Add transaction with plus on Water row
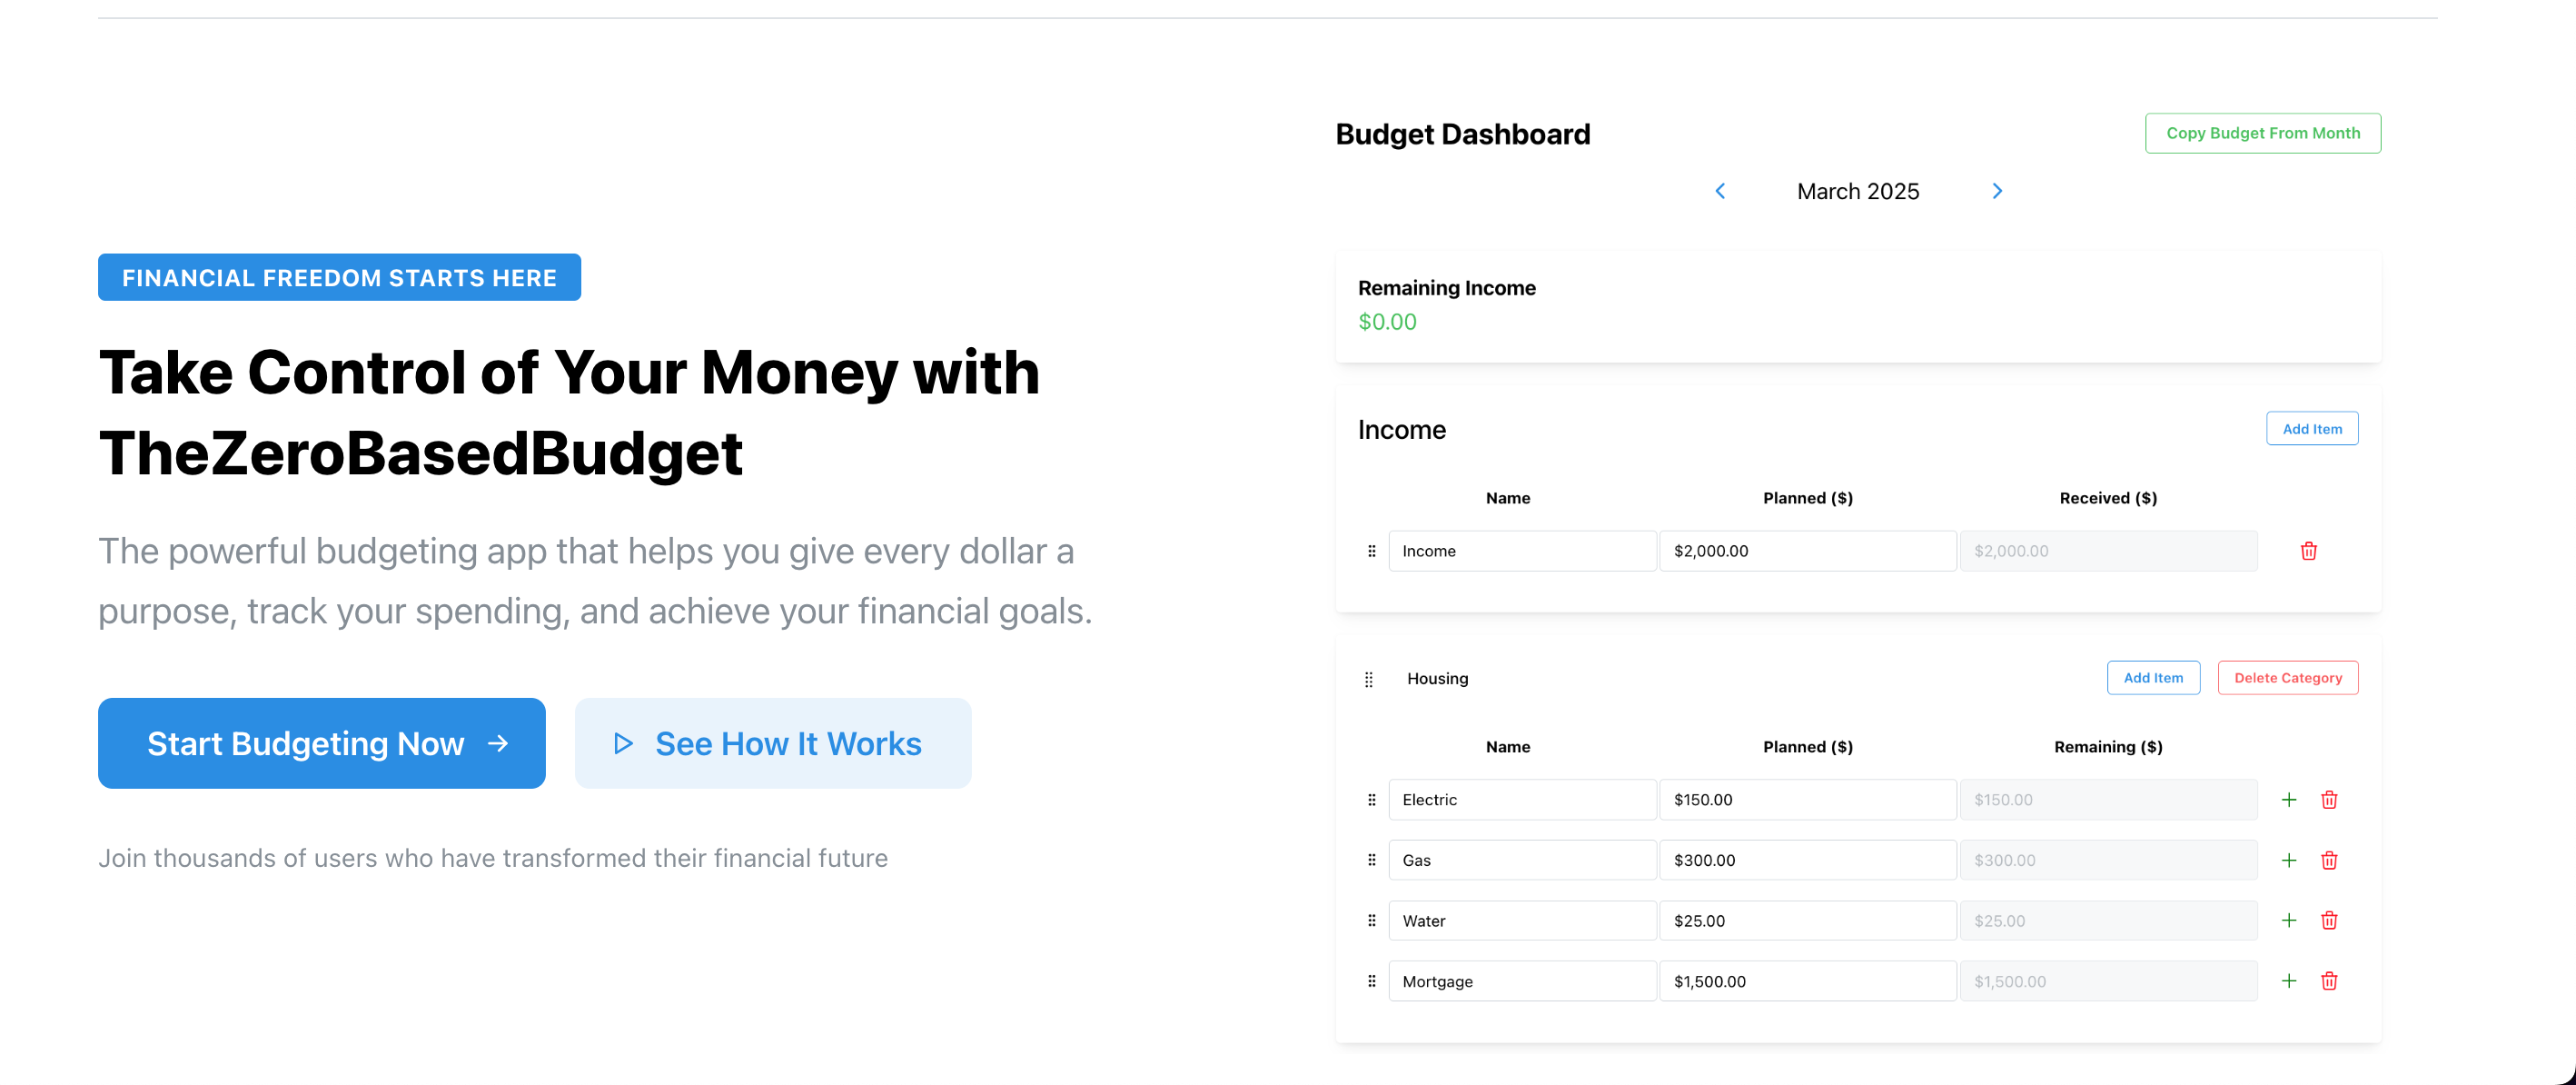The height and width of the screenshot is (1085, 2576). coord(2288,920)
